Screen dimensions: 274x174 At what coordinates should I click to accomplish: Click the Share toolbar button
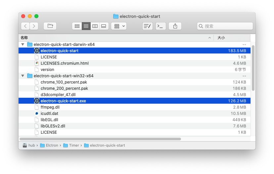[x=175, y=26]
